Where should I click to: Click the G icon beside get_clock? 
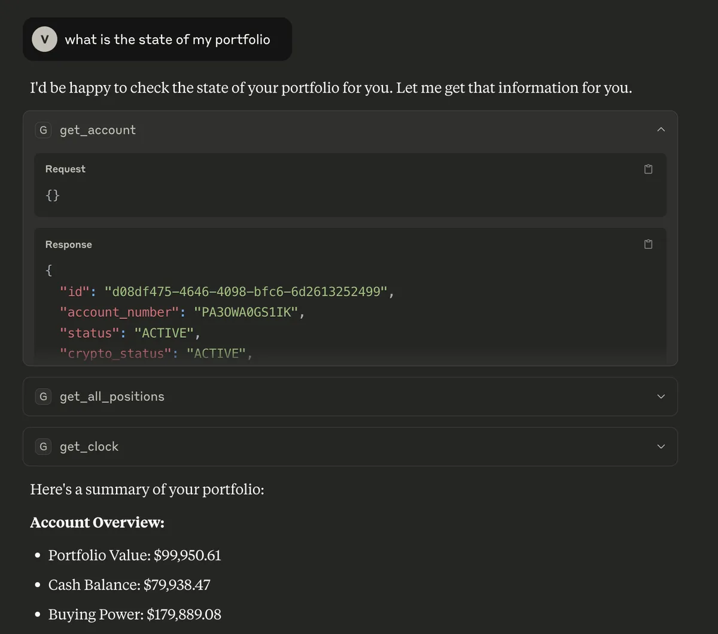tap(43, 446)
